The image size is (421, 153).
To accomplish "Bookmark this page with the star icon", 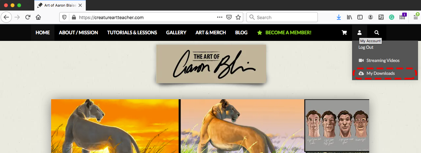I will 238,17.
